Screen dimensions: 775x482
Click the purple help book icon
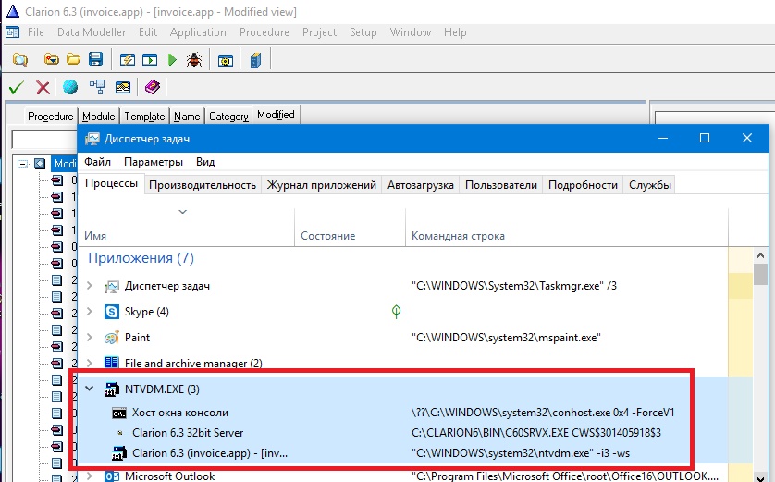click(152, 88)
